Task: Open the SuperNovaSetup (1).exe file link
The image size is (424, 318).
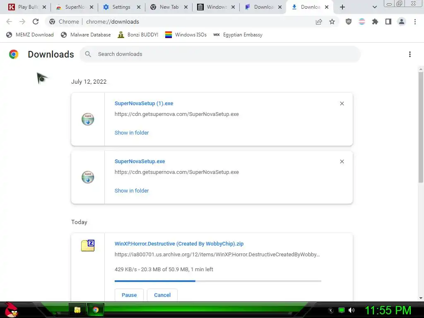Action: point(144,103)
